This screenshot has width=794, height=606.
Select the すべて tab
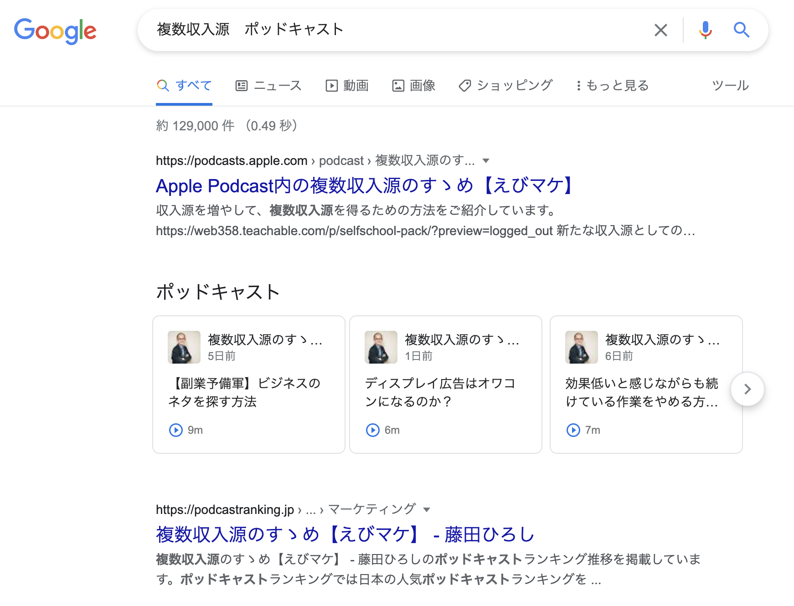tap(184, 85)
